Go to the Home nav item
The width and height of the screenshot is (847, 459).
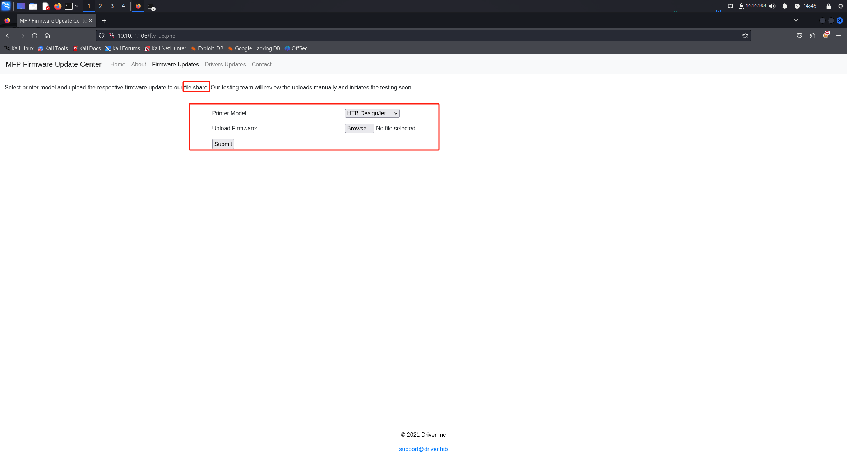click(x=118, y=64)
